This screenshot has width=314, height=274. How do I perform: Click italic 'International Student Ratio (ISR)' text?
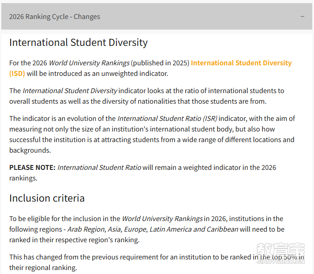click(x=167, y=119)
